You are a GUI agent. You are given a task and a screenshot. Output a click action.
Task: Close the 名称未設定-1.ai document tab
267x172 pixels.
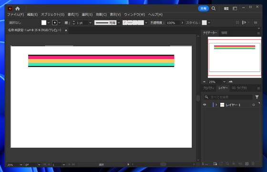tap(66, 31)
